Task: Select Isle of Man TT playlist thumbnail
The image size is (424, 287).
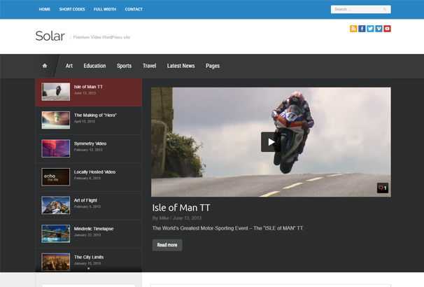Action: pyautogui.click(x=56, y=92)
